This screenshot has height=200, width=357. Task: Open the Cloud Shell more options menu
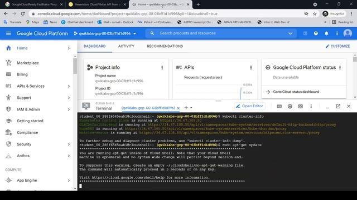311,106
